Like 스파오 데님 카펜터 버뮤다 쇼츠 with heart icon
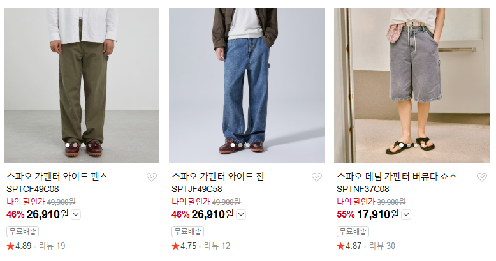 pyautogui.click(x=482, y=177)
